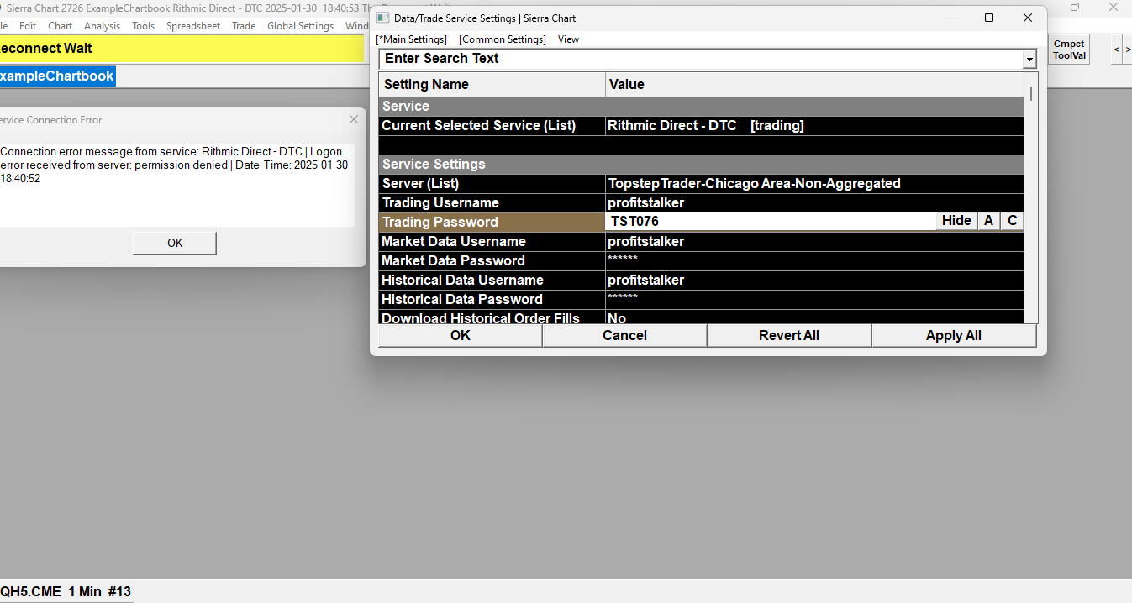The height and width of the screenshot is (603, 1132).
Task: Click the Reconnect Wait status banner
Action: coord(182,49)
